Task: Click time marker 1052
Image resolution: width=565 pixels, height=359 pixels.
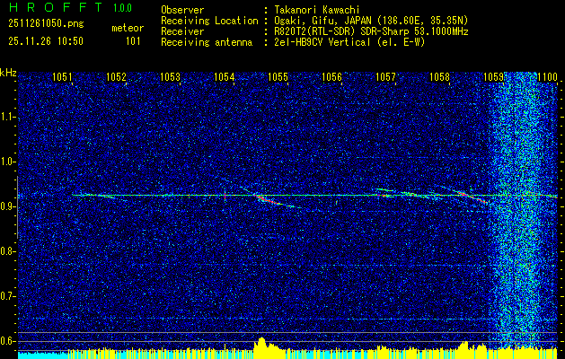Action: pyautogui.click(x=117, y=76)
